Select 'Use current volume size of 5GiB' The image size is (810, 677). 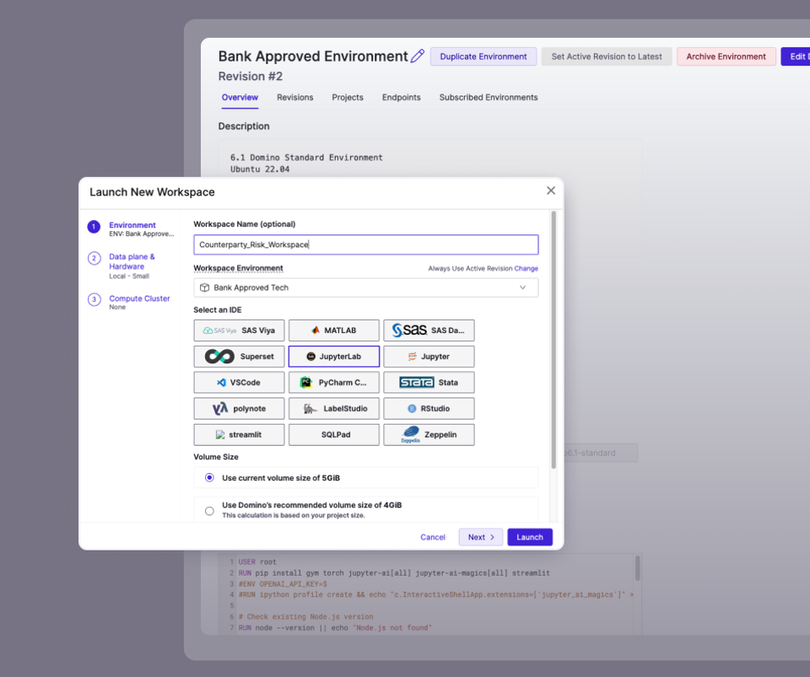[208, 477]
